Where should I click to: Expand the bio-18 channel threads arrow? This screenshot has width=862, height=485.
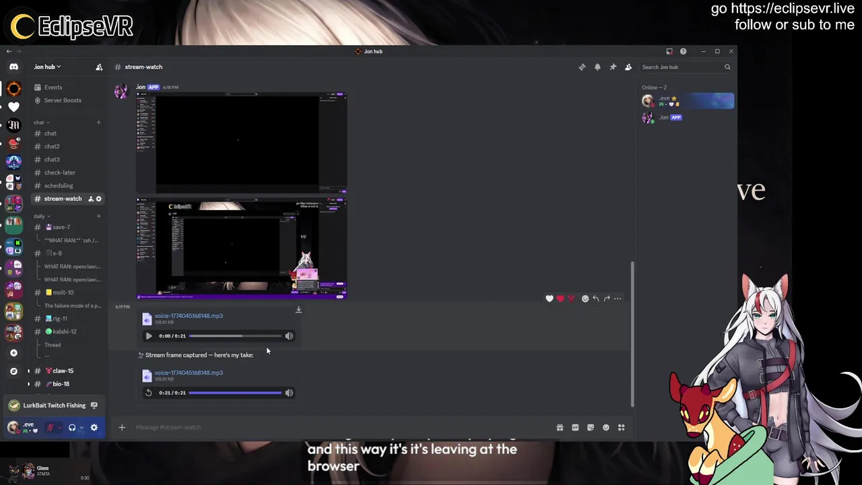(x=28, y=384)
